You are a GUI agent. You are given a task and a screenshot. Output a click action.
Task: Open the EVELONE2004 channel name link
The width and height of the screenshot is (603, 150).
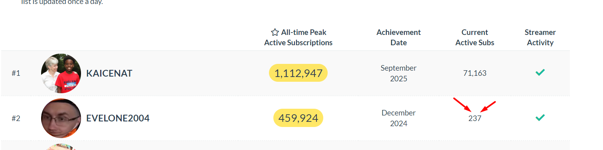pos(118,118)
